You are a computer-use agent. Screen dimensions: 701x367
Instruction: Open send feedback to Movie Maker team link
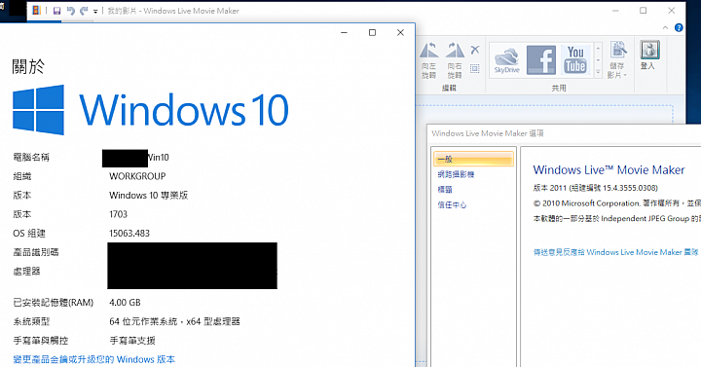pyautogui.click(x=615, y=252)
